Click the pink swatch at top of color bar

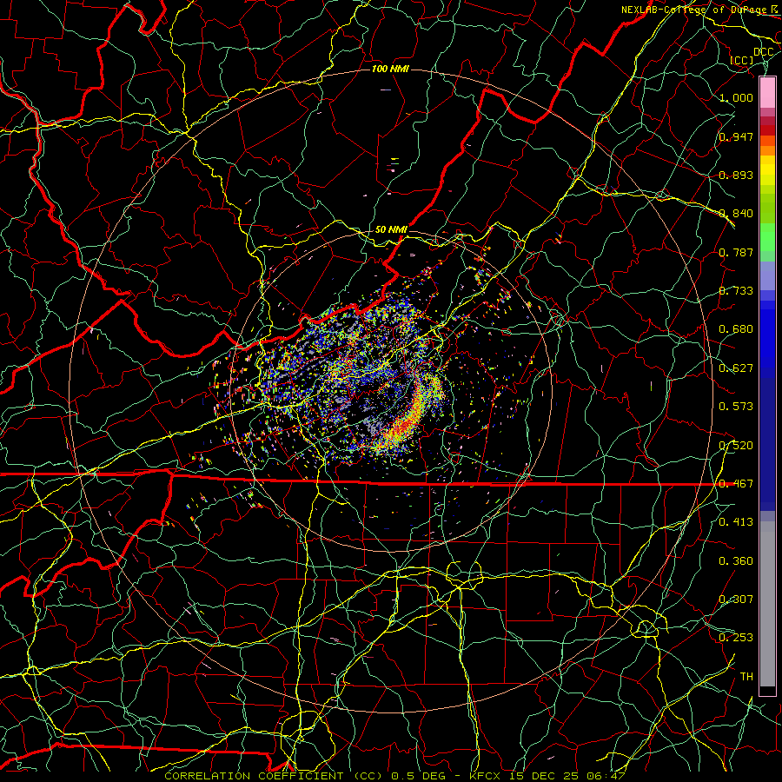point(767,93)
